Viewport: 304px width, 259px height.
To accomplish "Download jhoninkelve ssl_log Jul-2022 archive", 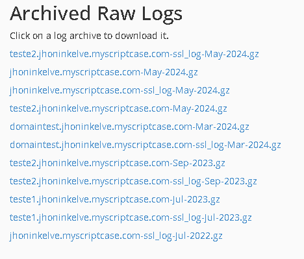I will click(x=116, y=236).
